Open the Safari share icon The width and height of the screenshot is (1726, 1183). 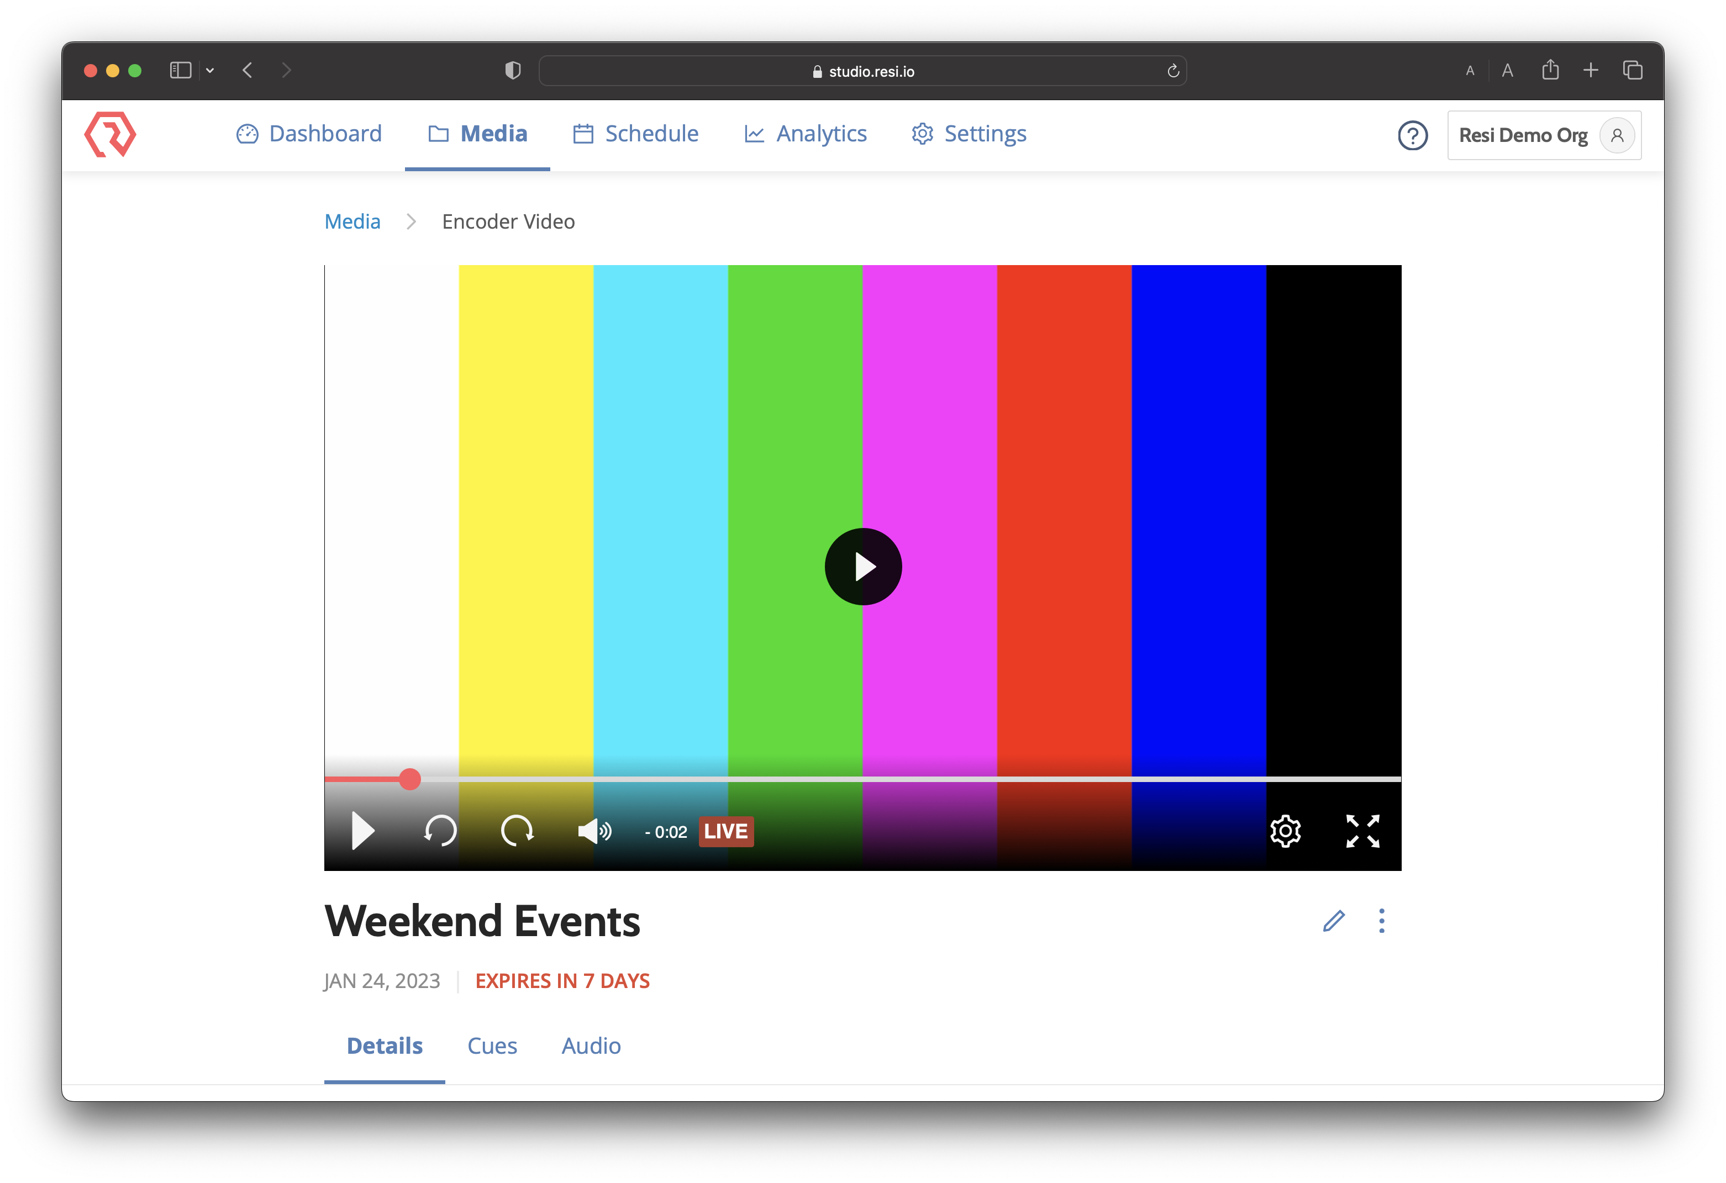pos(1550,70)
